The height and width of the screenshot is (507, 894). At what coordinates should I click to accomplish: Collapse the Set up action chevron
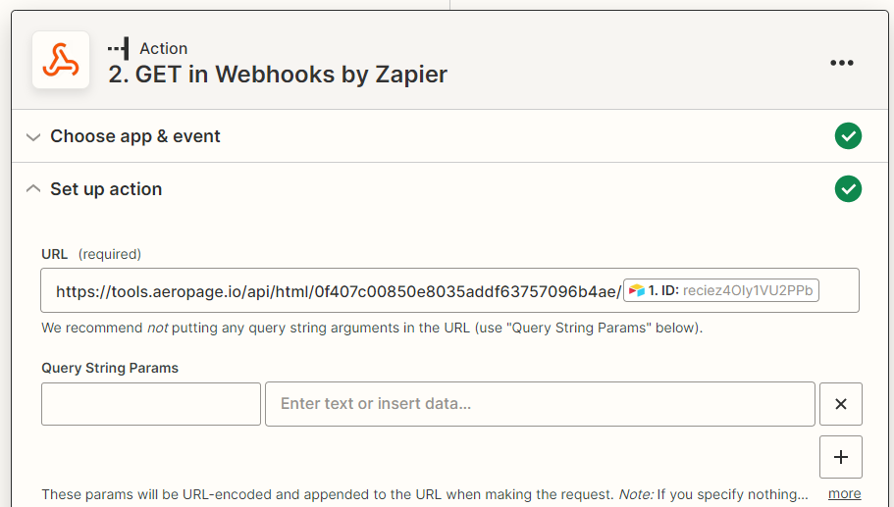(33, 188)
